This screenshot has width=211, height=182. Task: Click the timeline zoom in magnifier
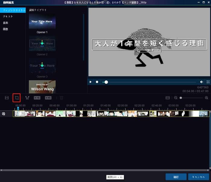[206, 98]
